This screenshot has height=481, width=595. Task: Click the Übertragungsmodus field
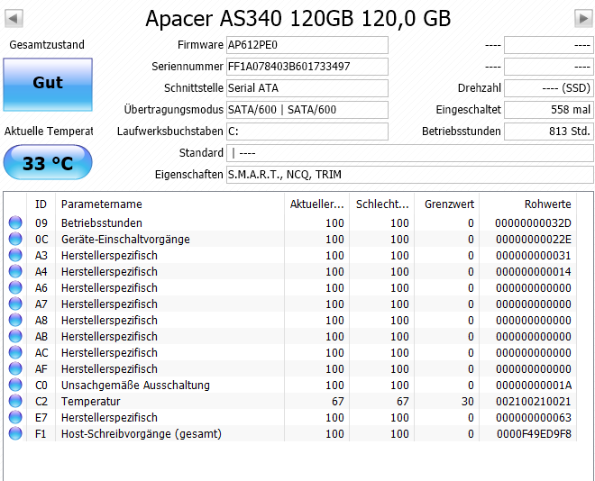307,110
